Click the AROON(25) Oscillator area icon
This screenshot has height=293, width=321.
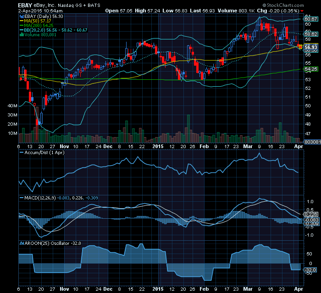point(22,243)
